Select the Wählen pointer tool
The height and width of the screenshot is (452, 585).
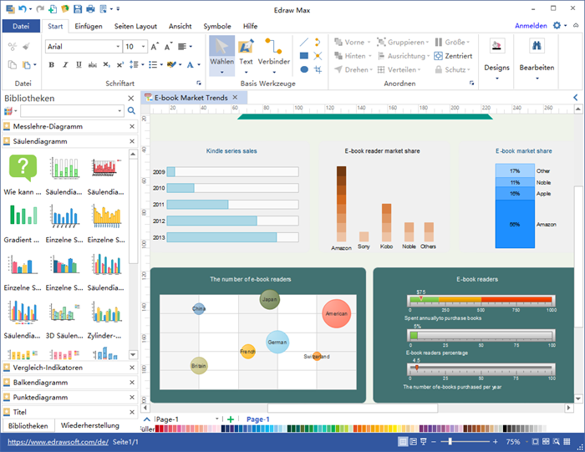221,56
